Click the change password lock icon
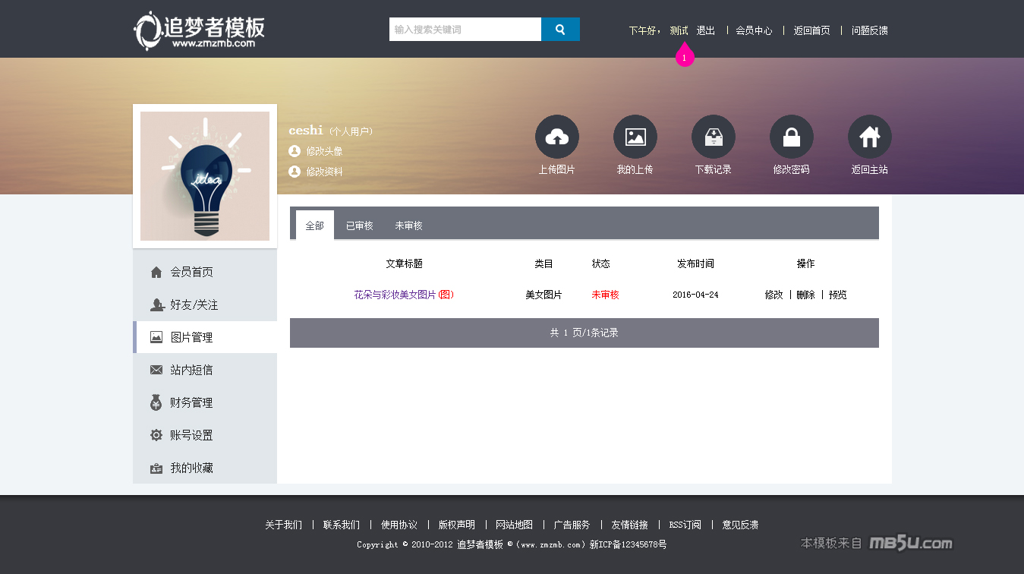This screenshot has height=574, width=1024. [791, 137]
